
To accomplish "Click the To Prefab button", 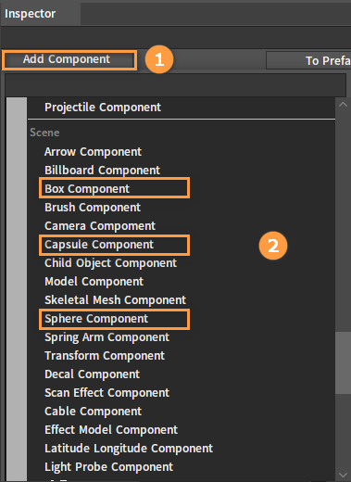I will click(308, 60).
